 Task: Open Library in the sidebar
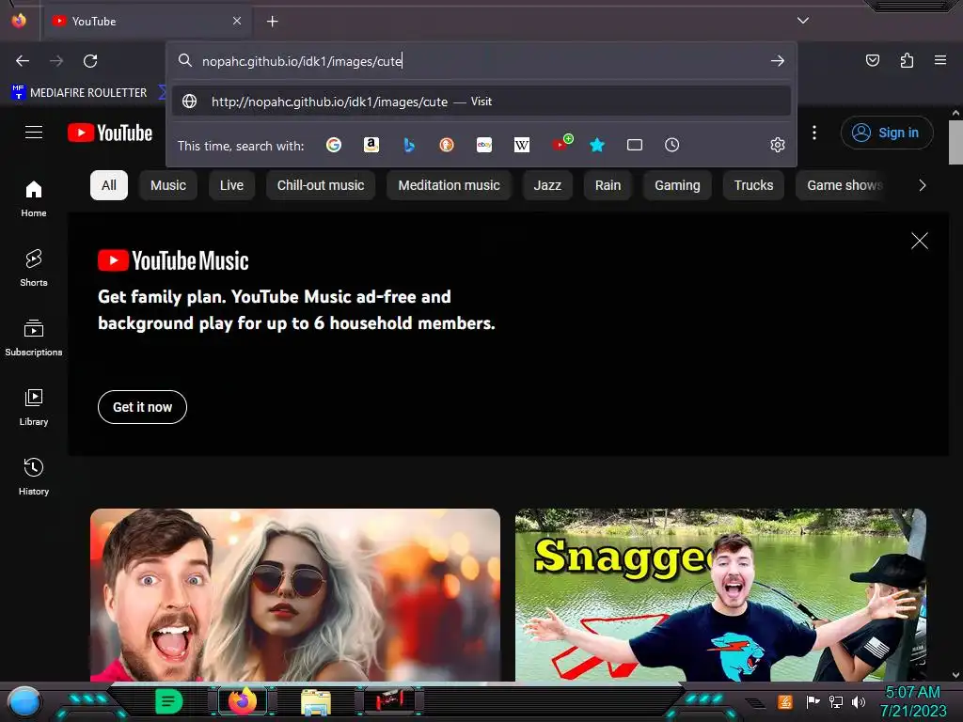tap(34, 407)
